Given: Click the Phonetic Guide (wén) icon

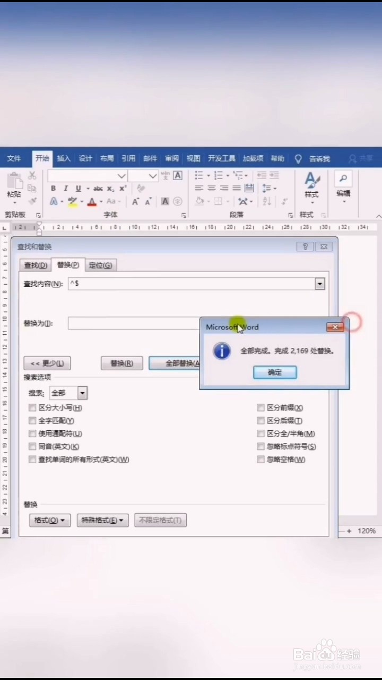Looking at the screenshot, I should (165, 175).
